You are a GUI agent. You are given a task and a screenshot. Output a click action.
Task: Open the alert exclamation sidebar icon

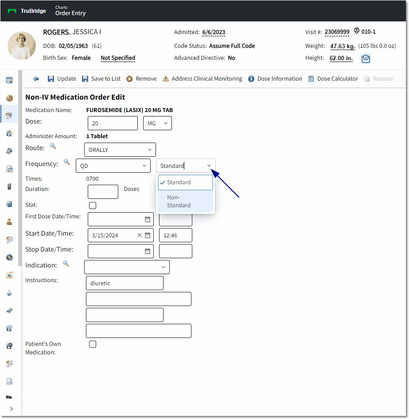[x=9, y=98]
